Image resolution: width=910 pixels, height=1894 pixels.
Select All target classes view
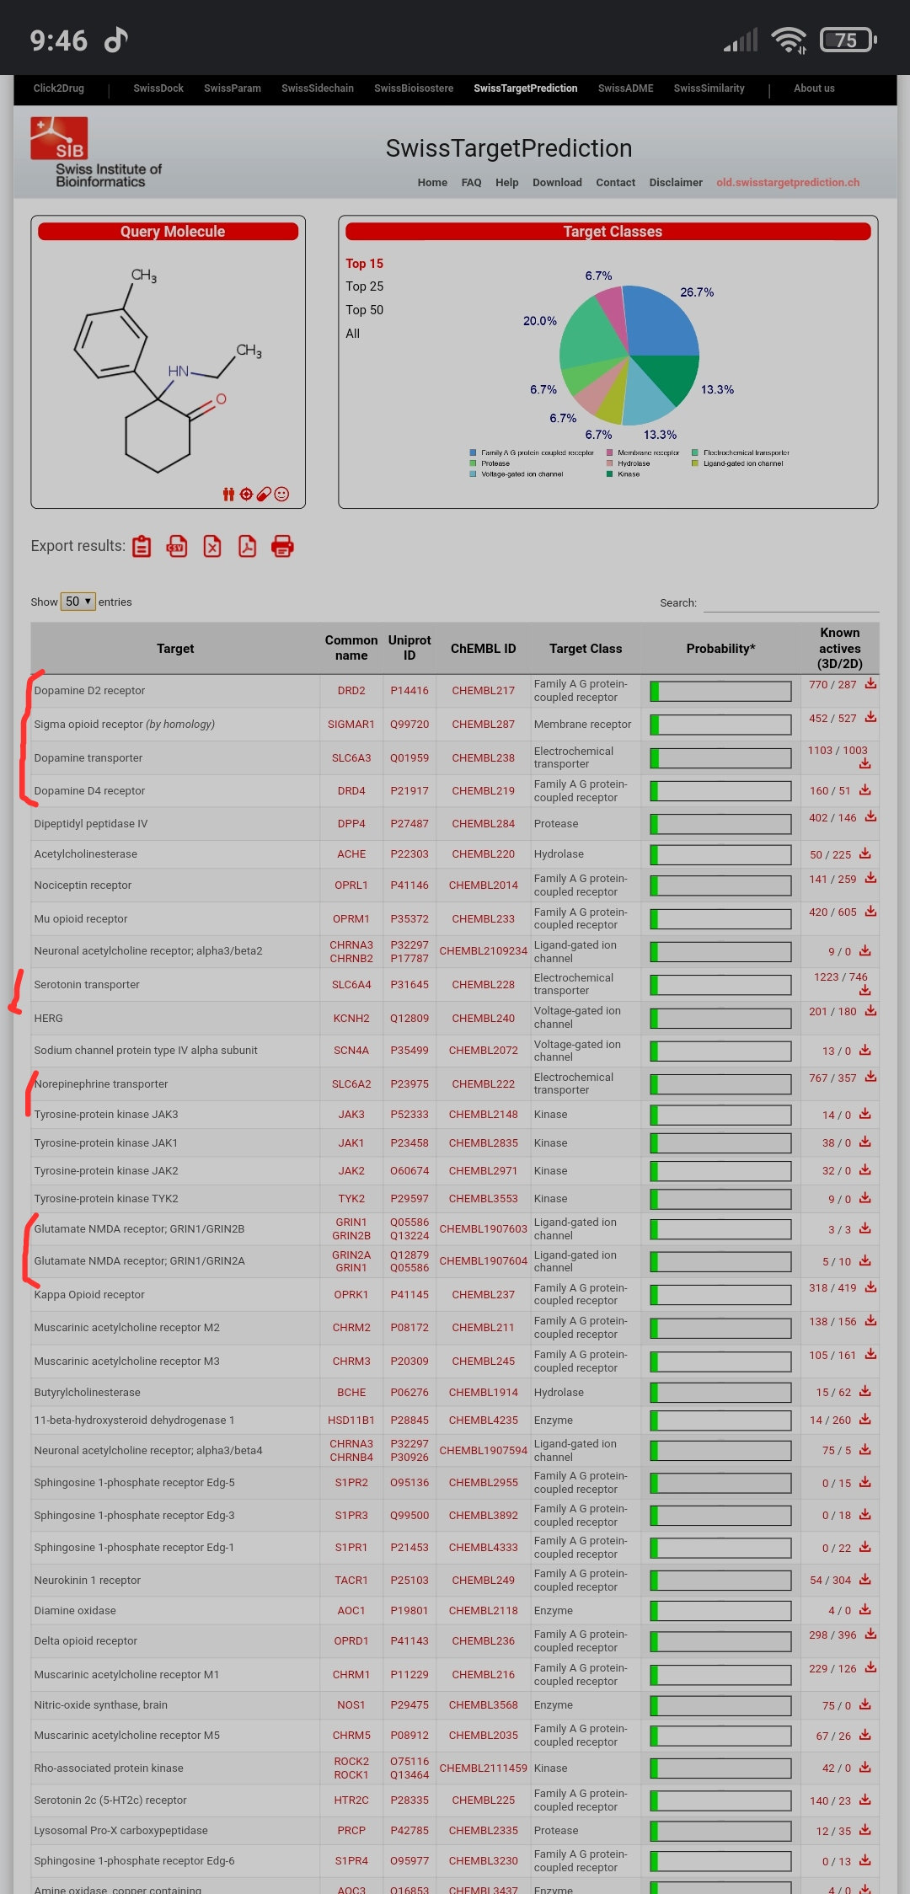352,334
